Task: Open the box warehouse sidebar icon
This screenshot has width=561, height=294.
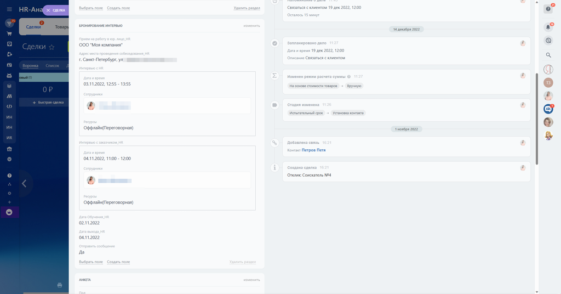Action: 9,86
